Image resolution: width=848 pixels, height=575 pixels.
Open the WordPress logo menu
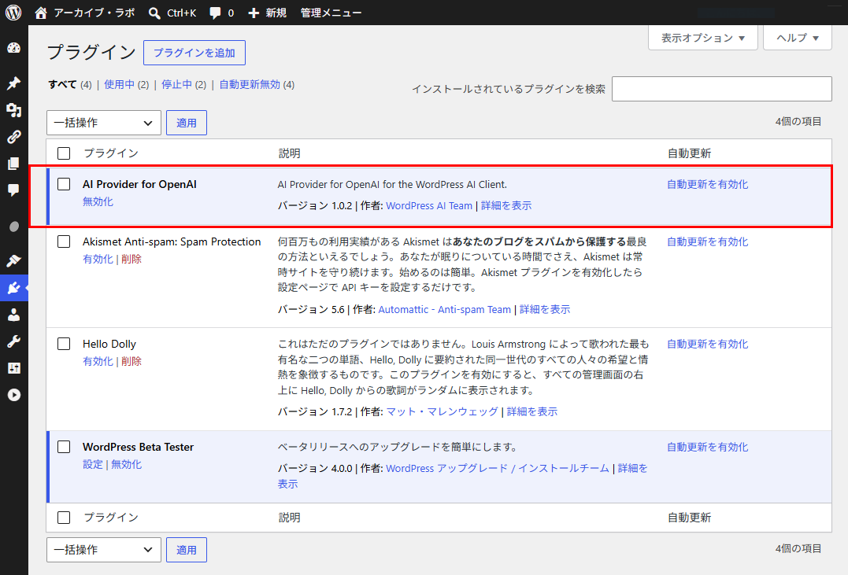coord(13,12)
